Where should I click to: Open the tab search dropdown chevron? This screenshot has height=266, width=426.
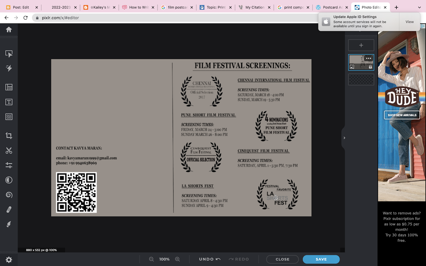click(419, 7)
